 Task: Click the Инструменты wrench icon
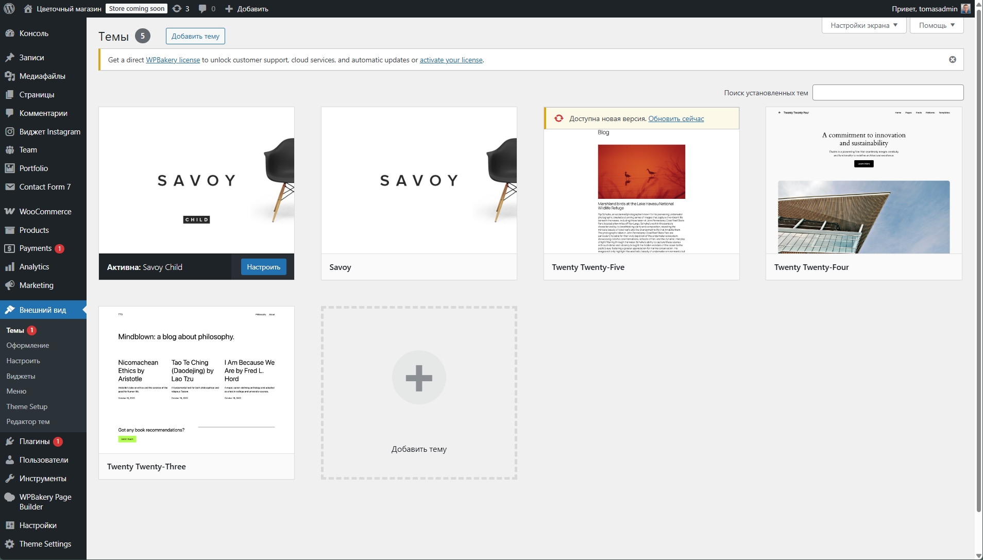coord(10,479)
